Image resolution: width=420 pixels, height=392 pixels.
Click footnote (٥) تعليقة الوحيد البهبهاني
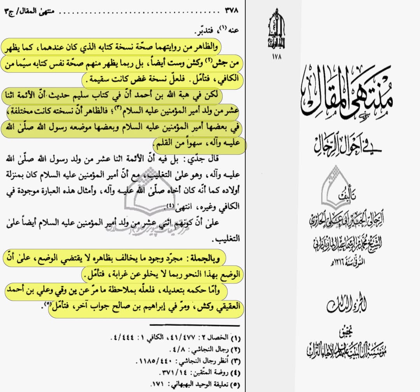point(196,385)
